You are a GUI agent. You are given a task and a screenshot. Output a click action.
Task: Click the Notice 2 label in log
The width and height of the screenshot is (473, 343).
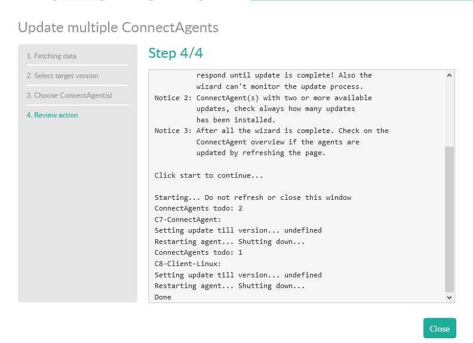pos(173,98)
